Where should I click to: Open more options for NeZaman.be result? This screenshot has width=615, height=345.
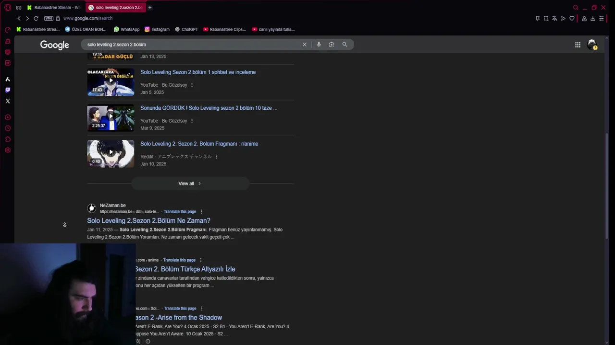click(201, 211)
